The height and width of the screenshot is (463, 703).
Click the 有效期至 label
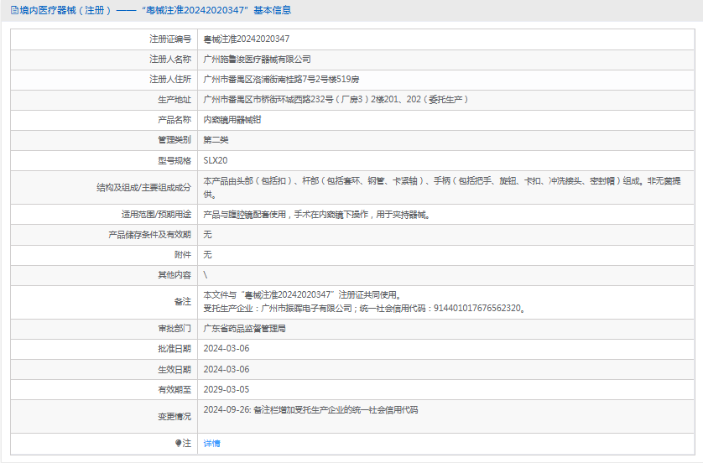pos(174,389)
